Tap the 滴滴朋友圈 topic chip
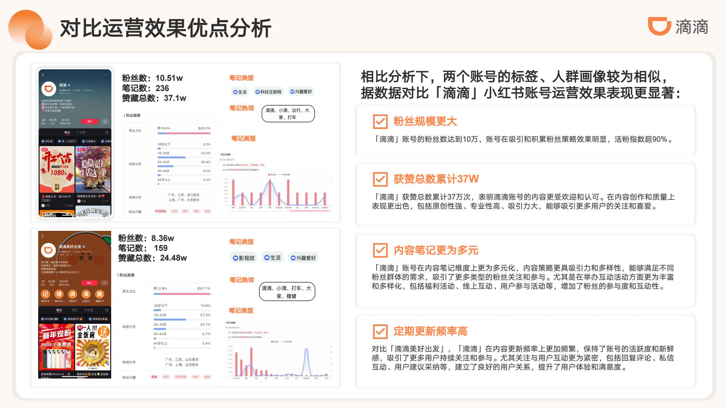 coord(99,319)
